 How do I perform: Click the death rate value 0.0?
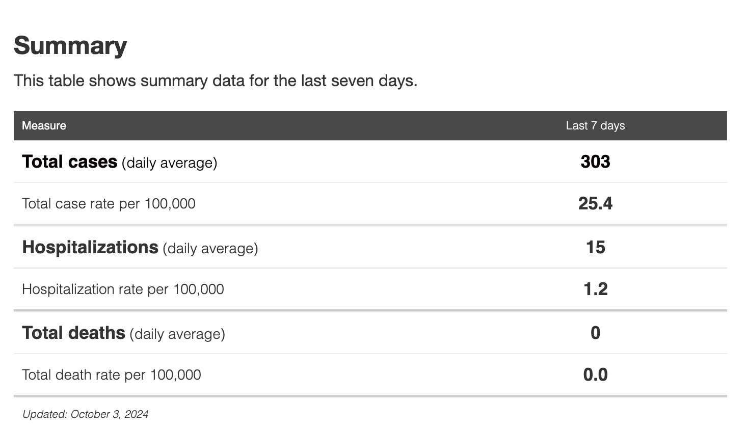pyautogui.click(x=595, y=375)
